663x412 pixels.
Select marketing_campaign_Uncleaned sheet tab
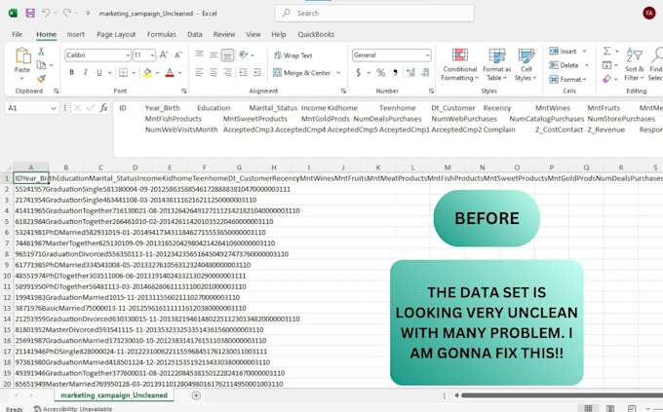(x=114, y=395)
